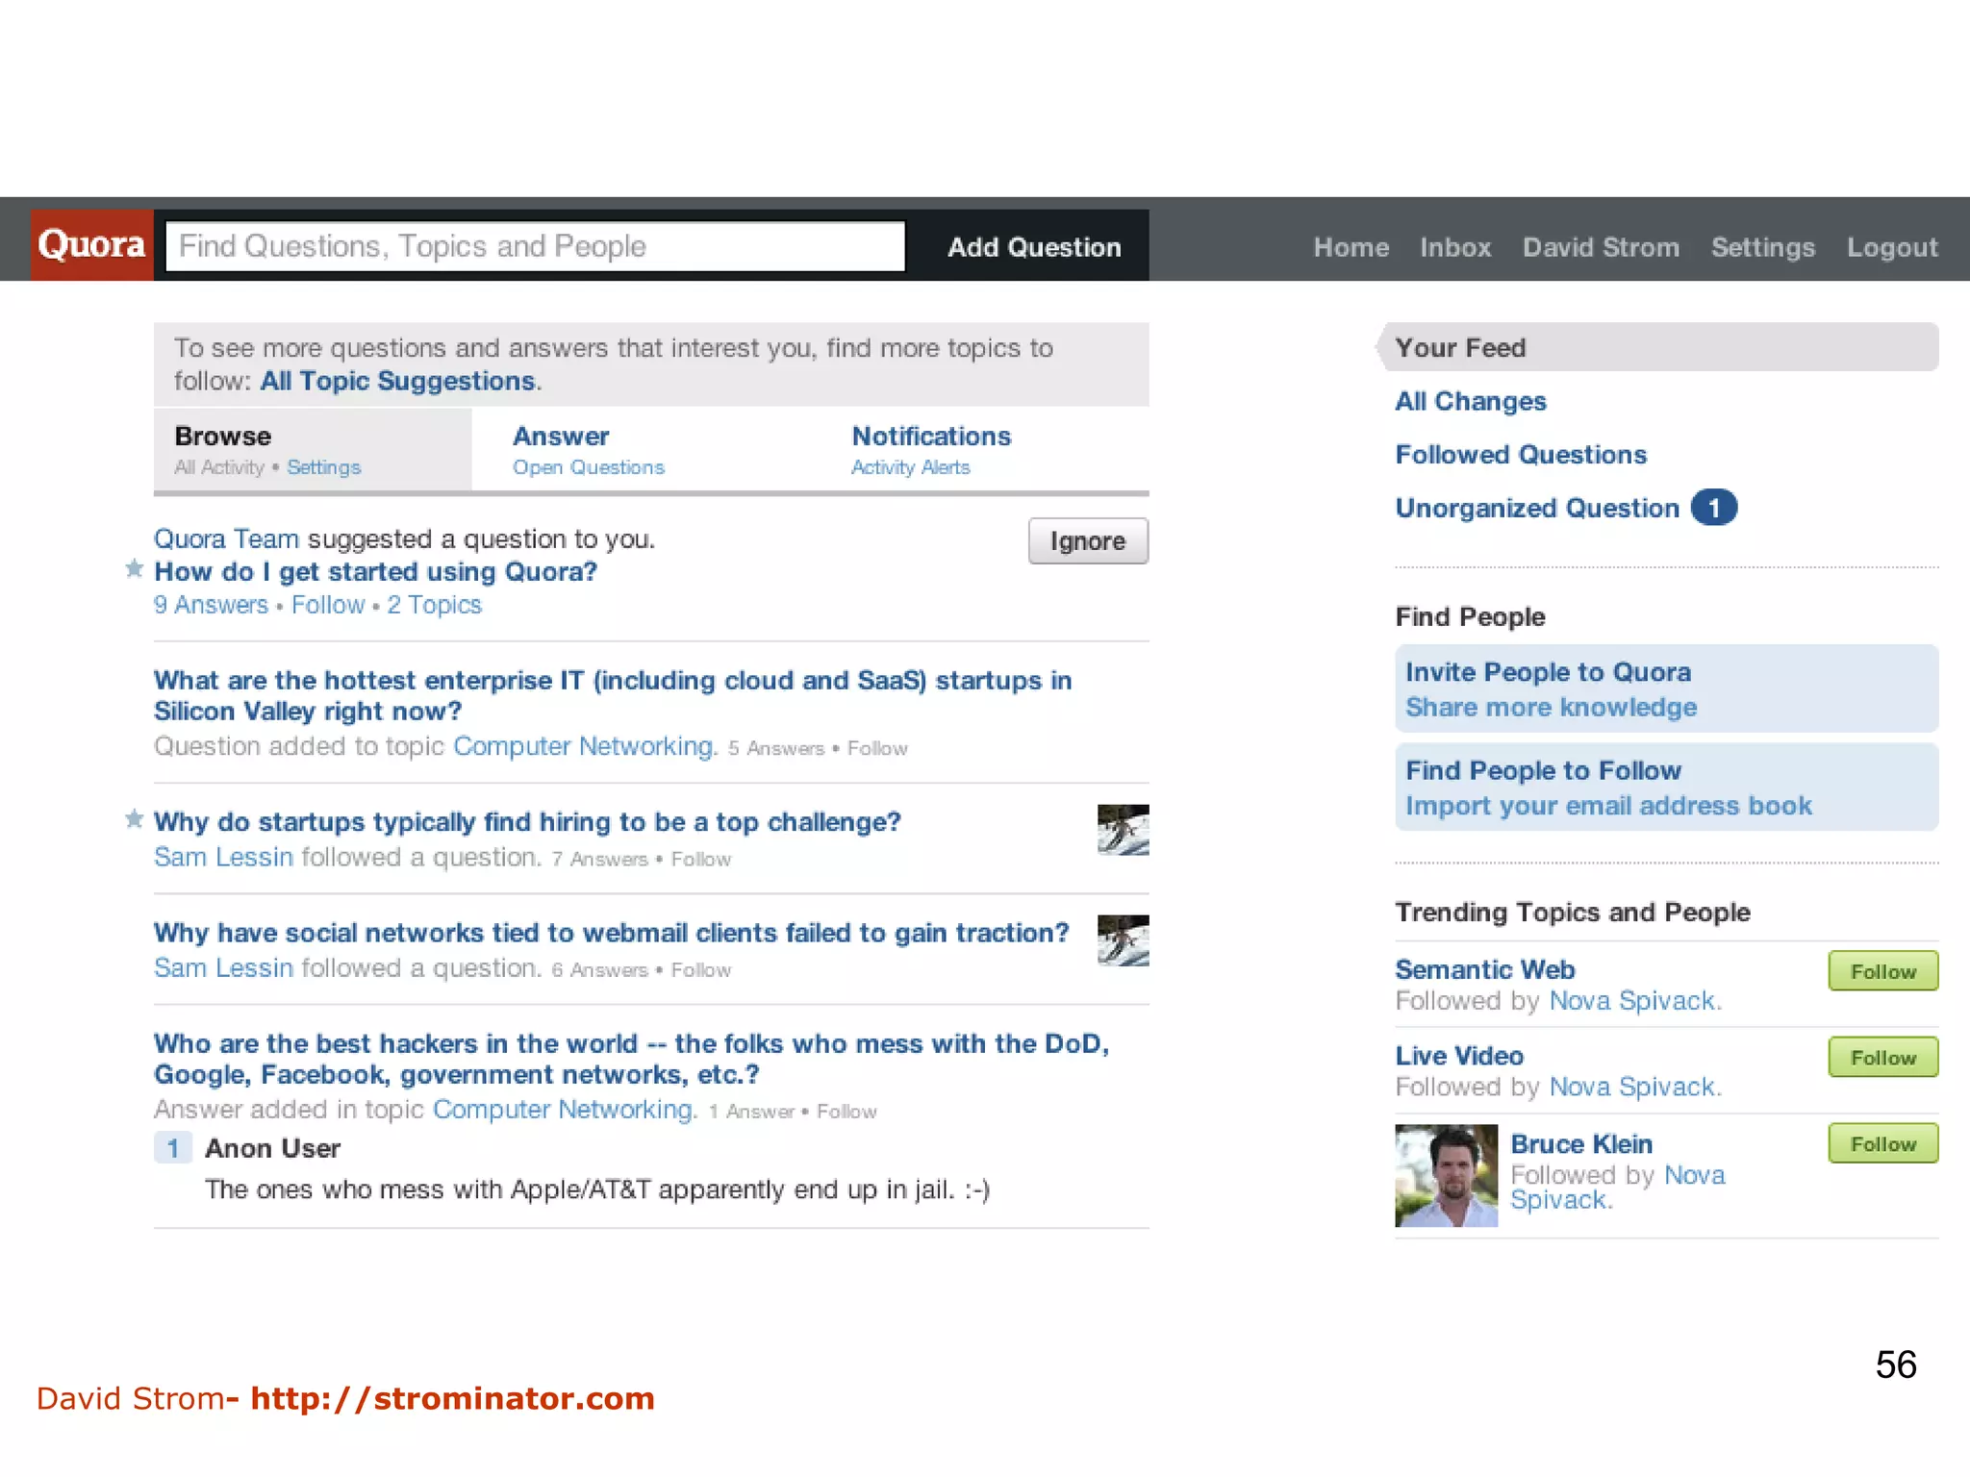Viewport: 1970px width, 1477px height.
Task: Click the Quora logo
Action: (91, 245)
